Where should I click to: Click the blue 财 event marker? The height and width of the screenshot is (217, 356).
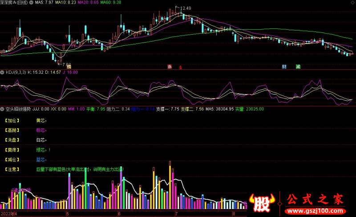(x=284, y=67)
